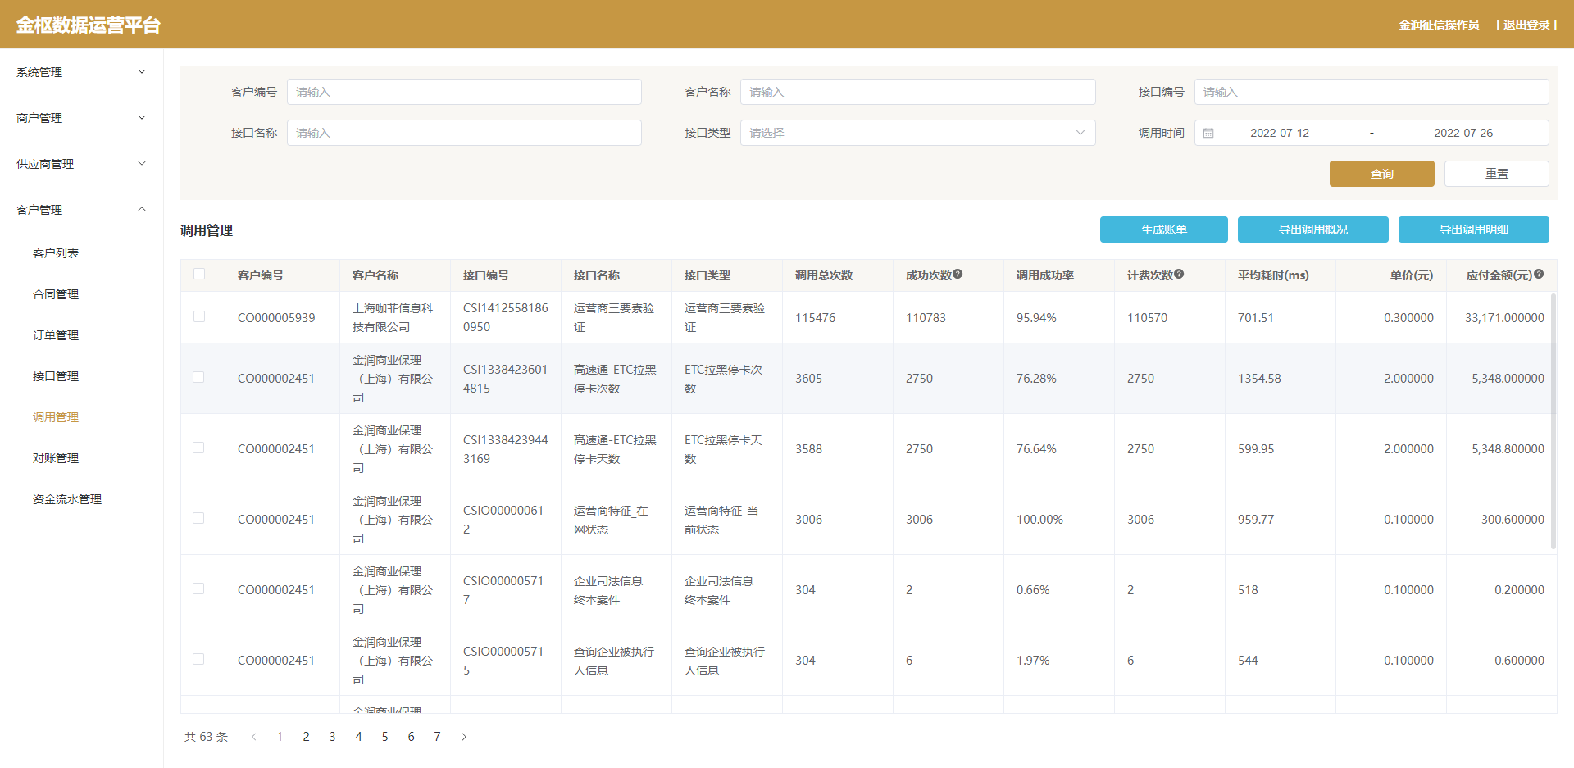The height and width of the screenshot is (768, 1574).
Task: Go to page 3
Action: coord(332,737)
